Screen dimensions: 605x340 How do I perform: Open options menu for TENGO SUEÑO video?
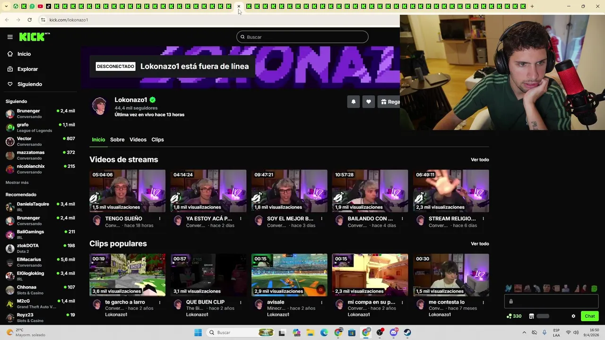pos(160,219)
